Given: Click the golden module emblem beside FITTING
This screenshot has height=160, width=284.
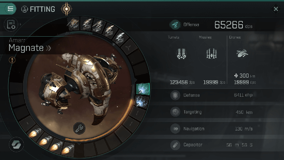Looking at the screenshot, I should tap(66, 9).
